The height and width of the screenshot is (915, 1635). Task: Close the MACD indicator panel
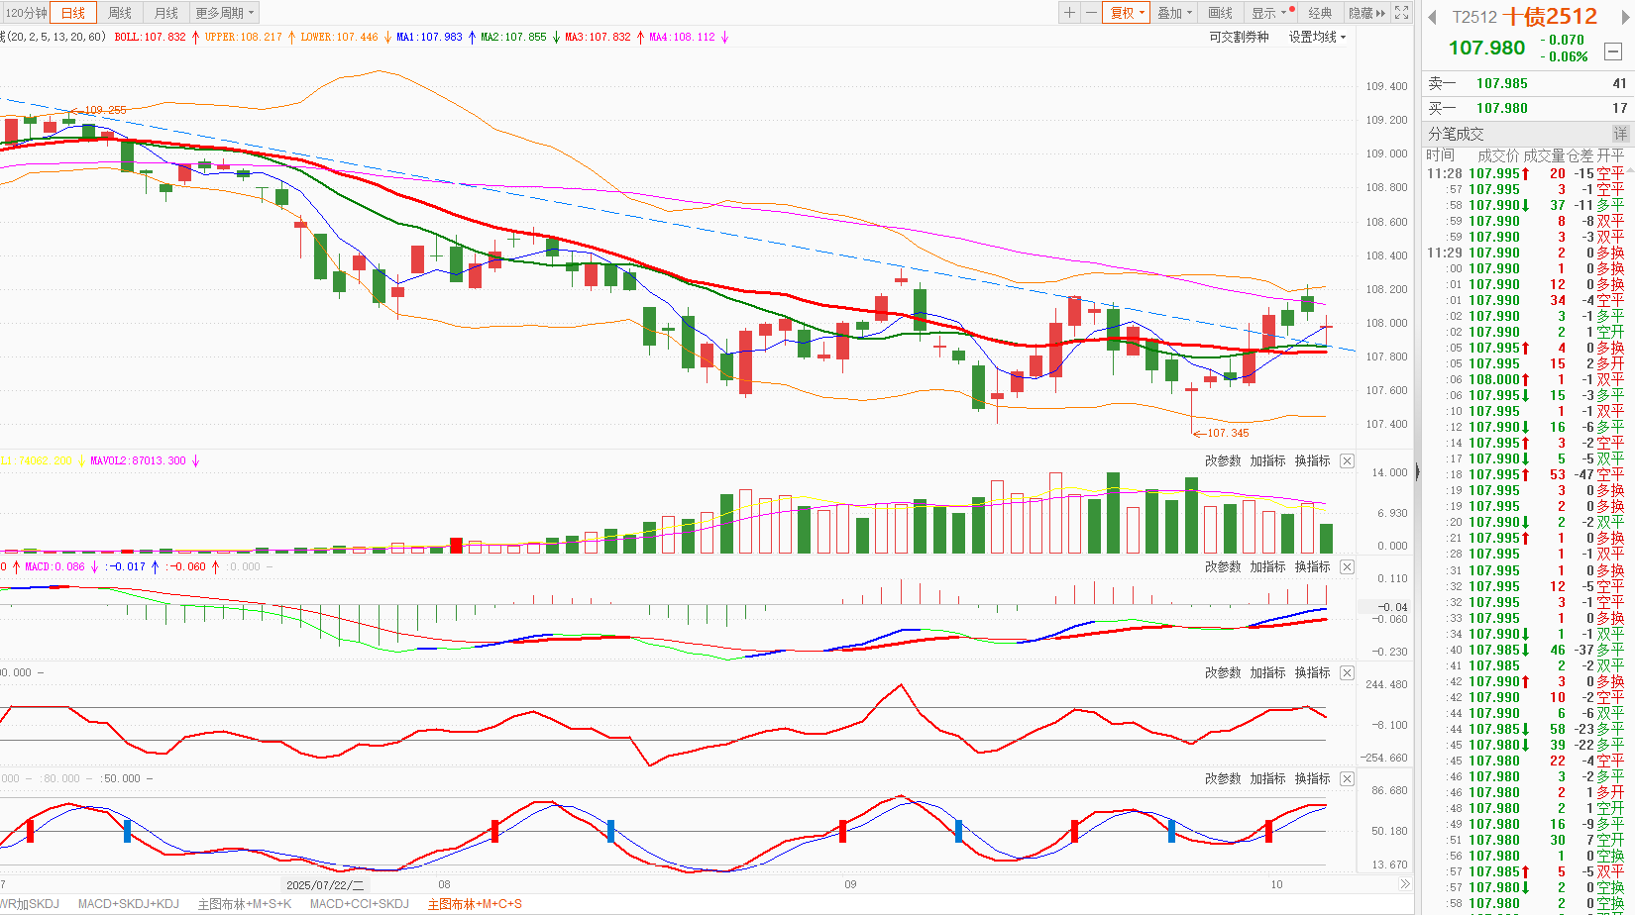click(x=1347, y=566)
